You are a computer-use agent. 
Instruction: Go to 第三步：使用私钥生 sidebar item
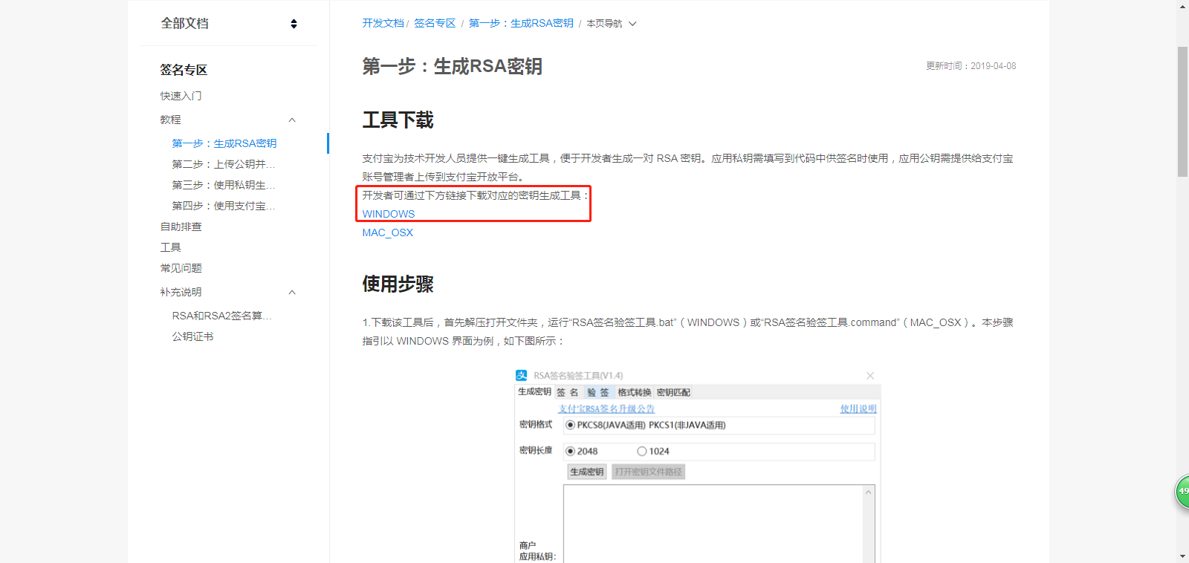[x=224, y=185]
